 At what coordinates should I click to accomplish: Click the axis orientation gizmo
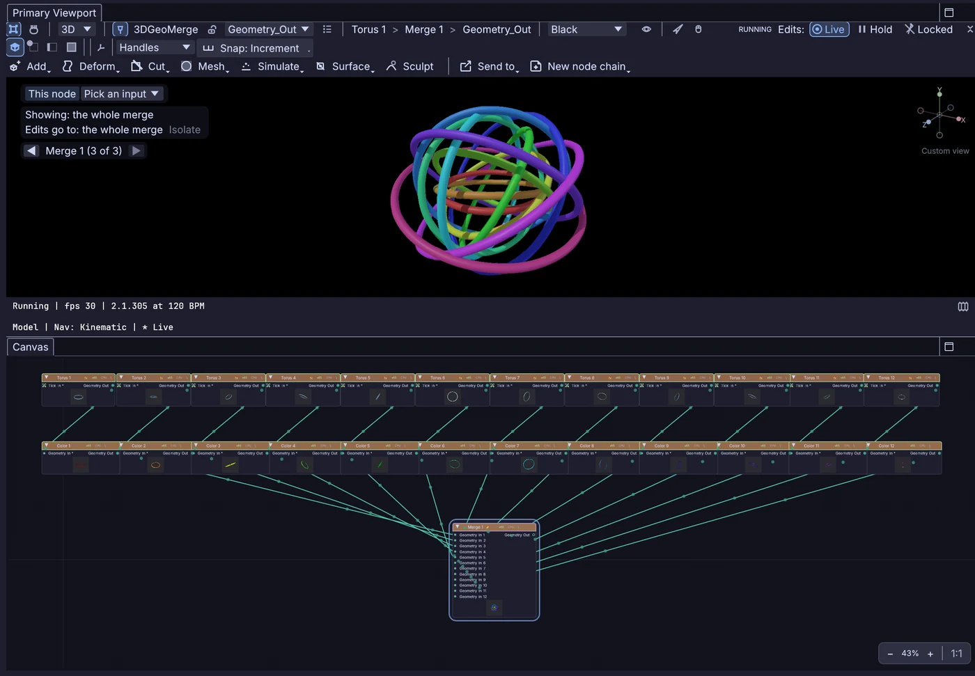click(x=940, y=113)
